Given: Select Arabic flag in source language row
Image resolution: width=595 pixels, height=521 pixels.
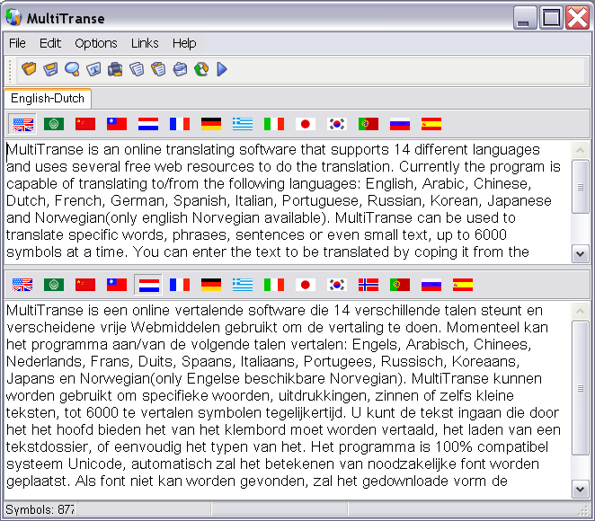Looking at the screenshot, I should pyautogui.click(x=54, y=124).
